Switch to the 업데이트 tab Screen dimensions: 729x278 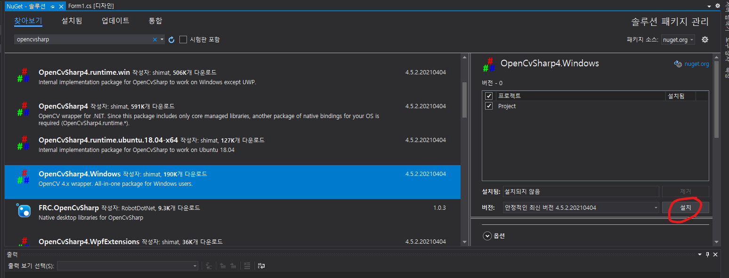115,21
